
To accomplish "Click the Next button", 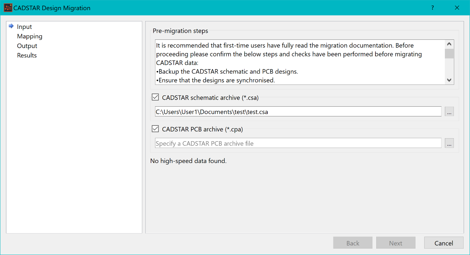I will 396,243.
